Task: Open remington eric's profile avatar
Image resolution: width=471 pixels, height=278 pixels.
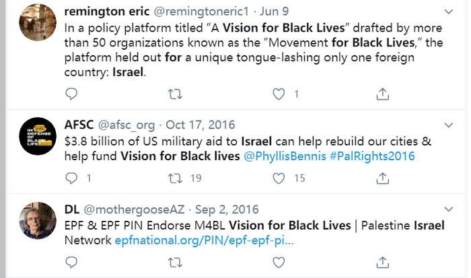Action: coord(37,22)
